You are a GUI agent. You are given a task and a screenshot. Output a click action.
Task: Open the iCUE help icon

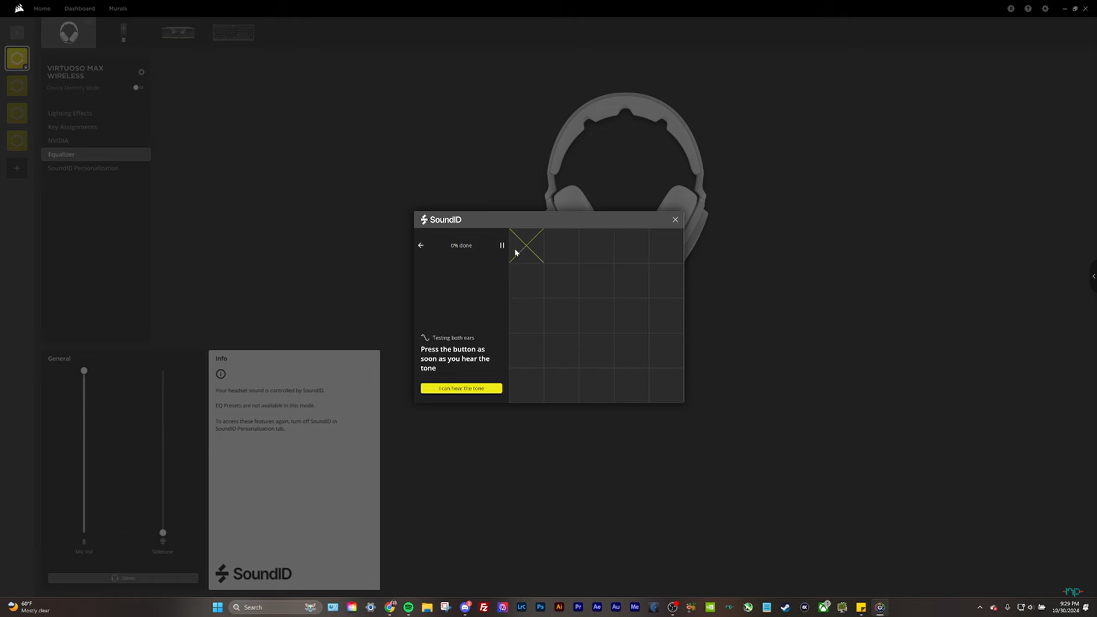pyautogui.click(x=1028, y=9)
